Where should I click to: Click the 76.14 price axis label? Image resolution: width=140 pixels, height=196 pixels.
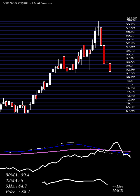(x=130, y=88)
